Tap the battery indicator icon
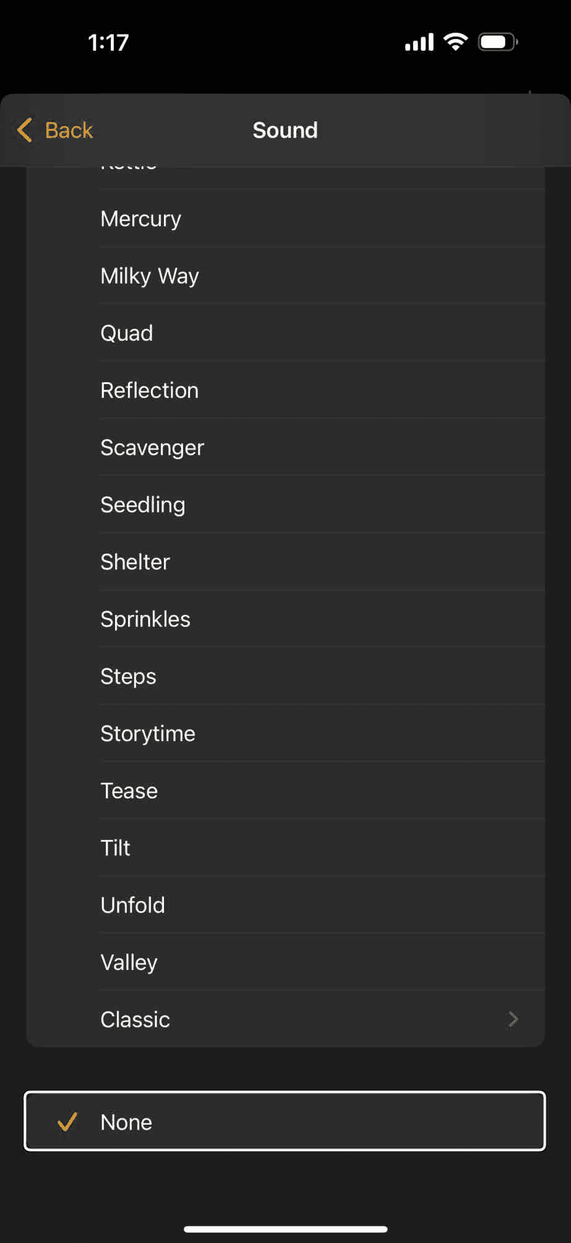The width and height of the screenshot is (571, 1243). click(x=497, y=42)
